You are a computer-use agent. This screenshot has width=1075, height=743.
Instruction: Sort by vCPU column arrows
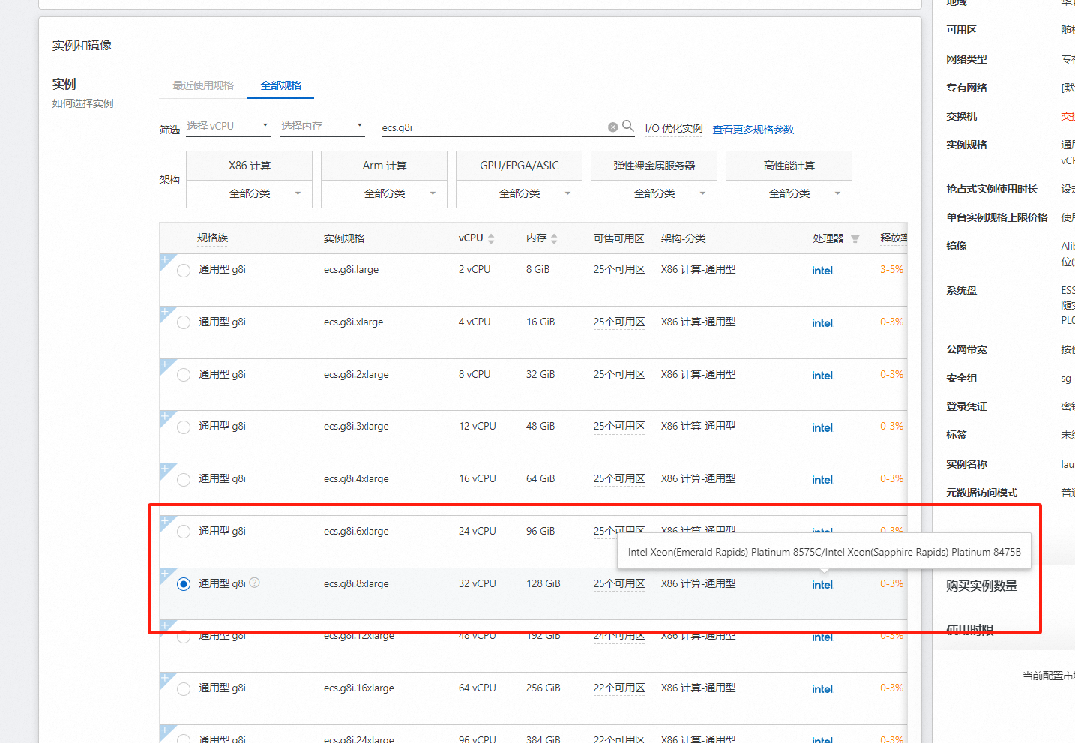pyautogui.click(x=491, y=238)
